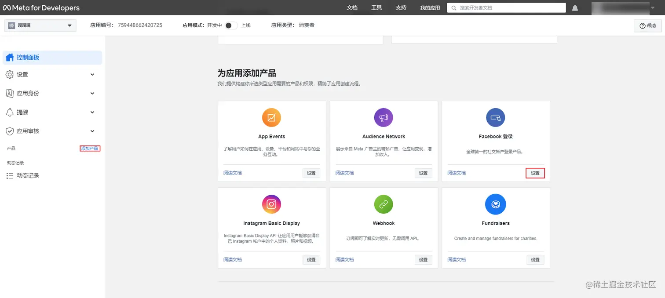665x298 pixels.
Task: Click the Webhook green link icon
Action: [x=384, y=204]
